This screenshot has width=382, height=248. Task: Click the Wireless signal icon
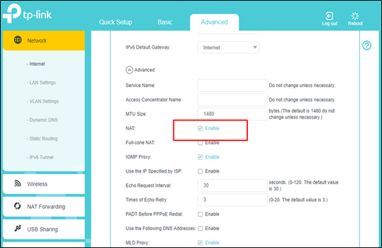(18, 184)
